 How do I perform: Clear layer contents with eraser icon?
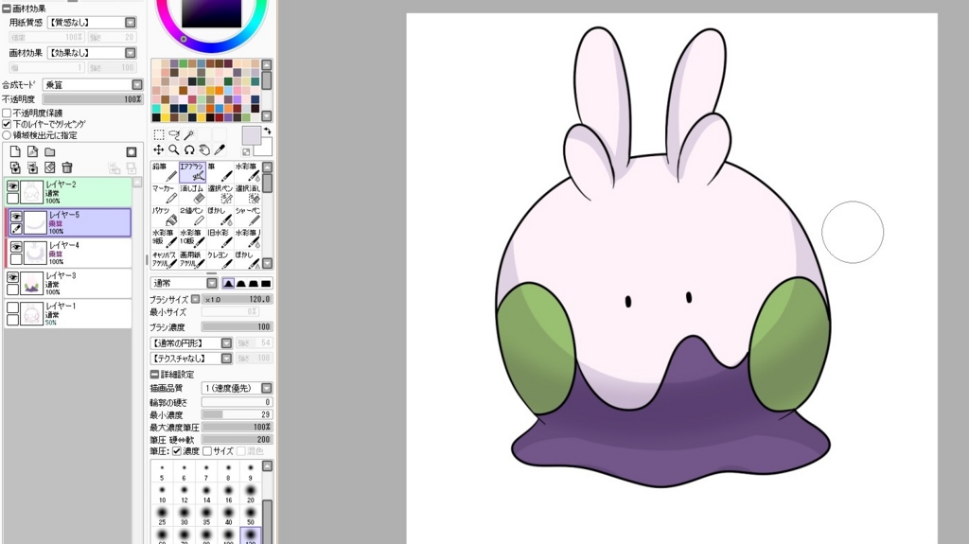tap(50, 167)
